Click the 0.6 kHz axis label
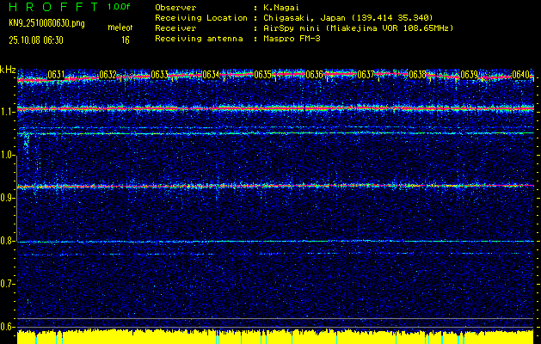541x344 pixels. (8, 327)
